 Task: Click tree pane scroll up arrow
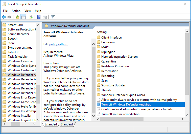click(38, 25)
